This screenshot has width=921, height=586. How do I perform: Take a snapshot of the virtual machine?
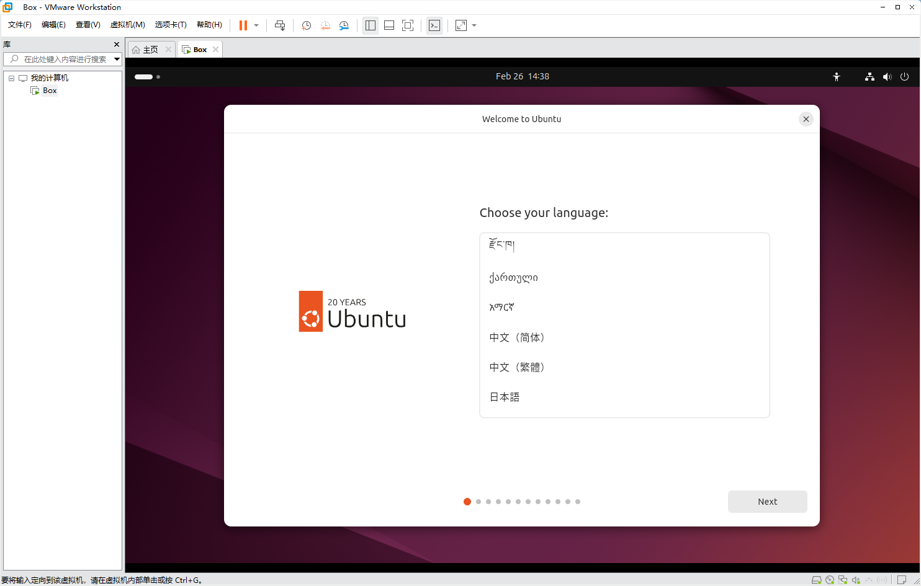(306, 25)
